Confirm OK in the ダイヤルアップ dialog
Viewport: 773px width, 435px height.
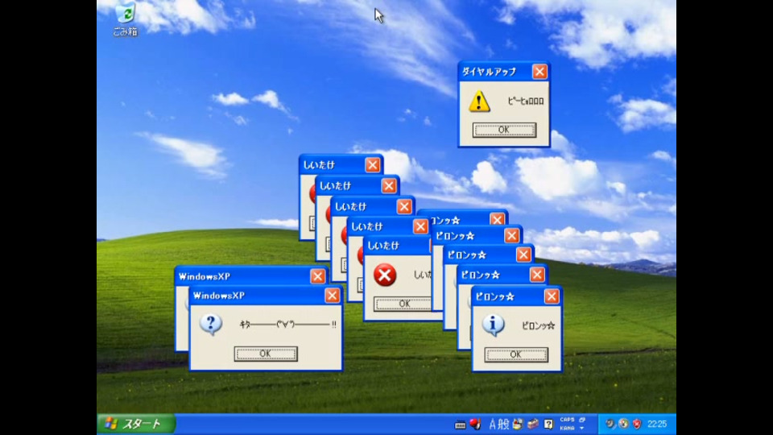pos(504,130)
